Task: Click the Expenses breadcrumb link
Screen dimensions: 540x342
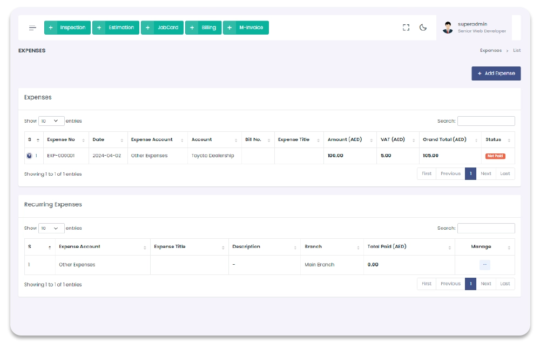Action: pos(490,50)
